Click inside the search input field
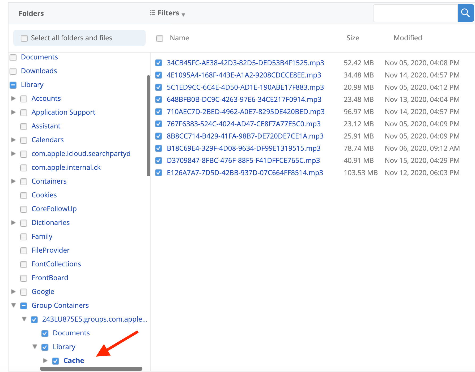 point(415,13)
